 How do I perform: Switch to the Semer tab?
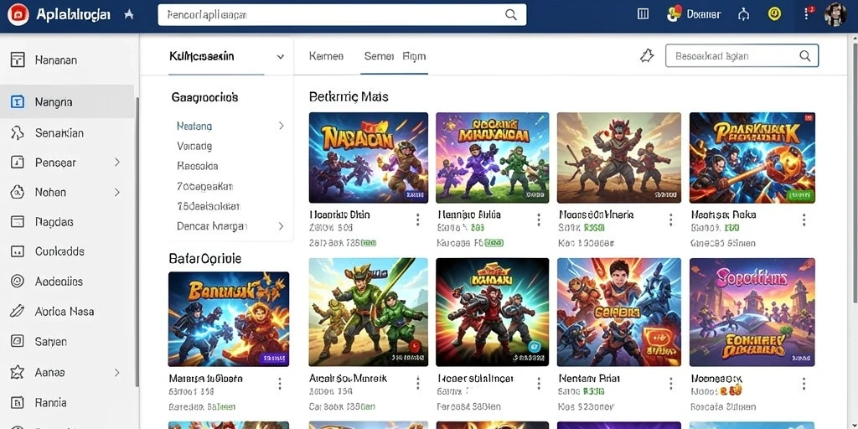[379, 56]
